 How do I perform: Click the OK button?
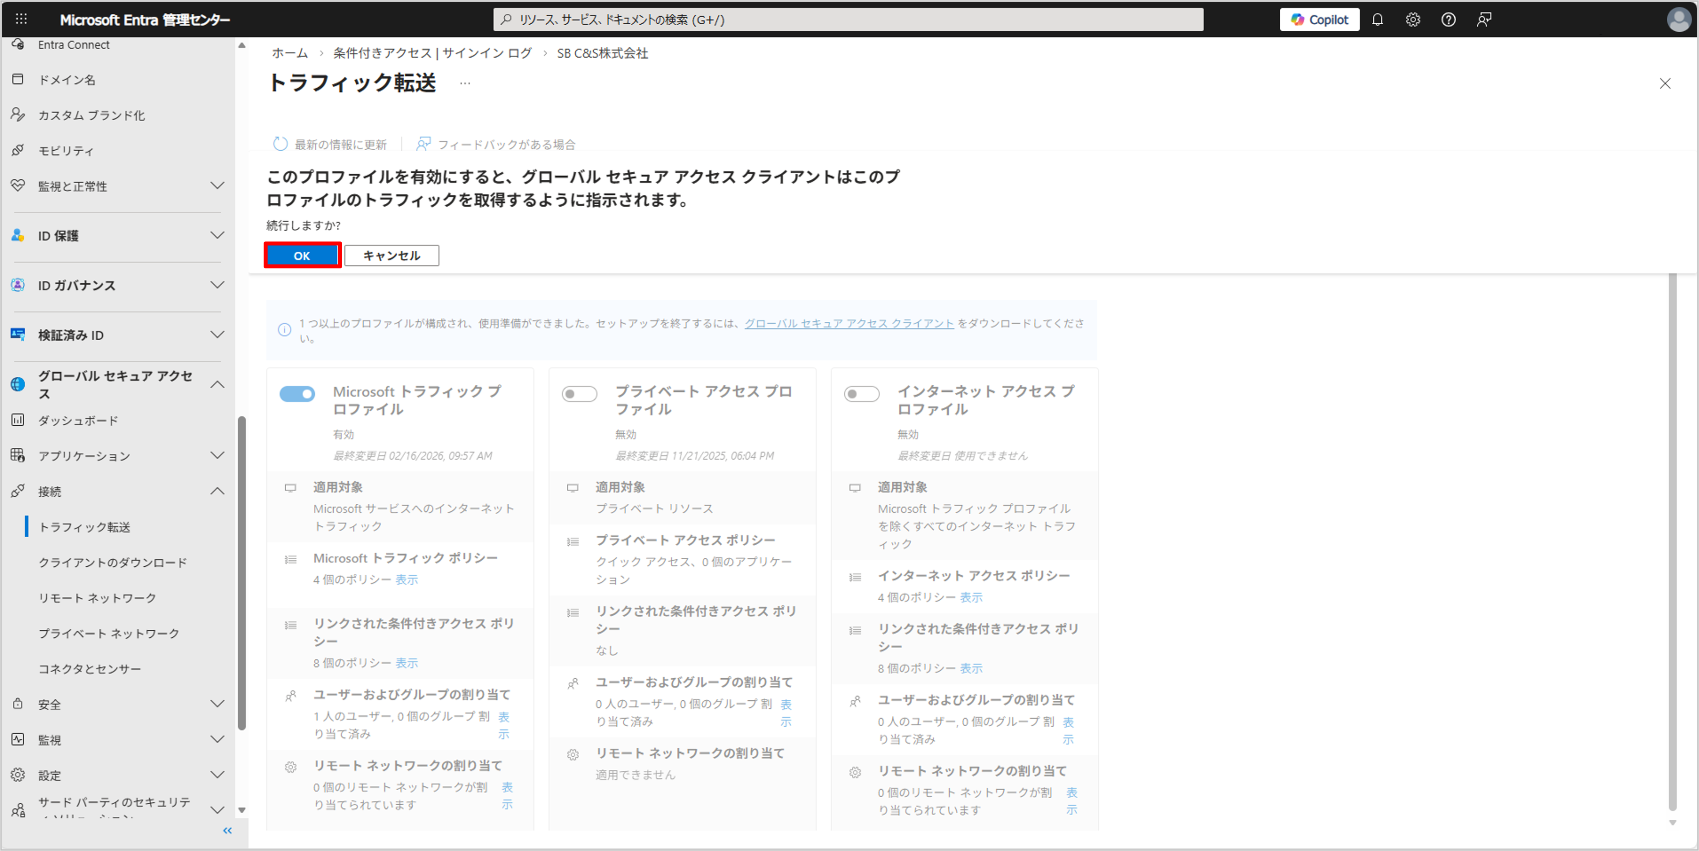(302, 256)
